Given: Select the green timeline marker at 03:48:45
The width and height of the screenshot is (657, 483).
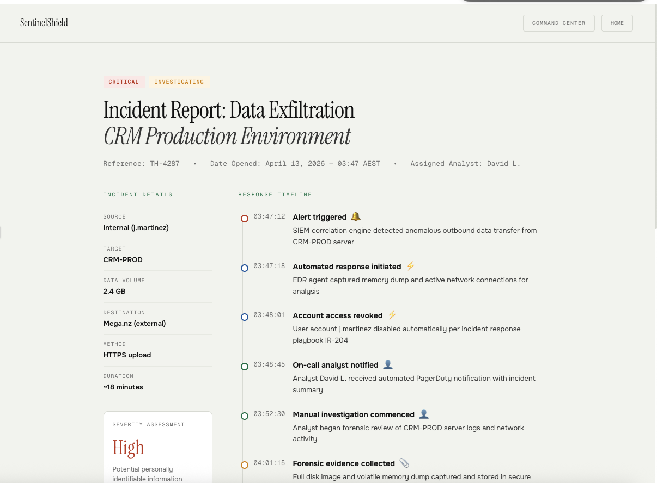Looking at the screenshot, I should [245, 367].
